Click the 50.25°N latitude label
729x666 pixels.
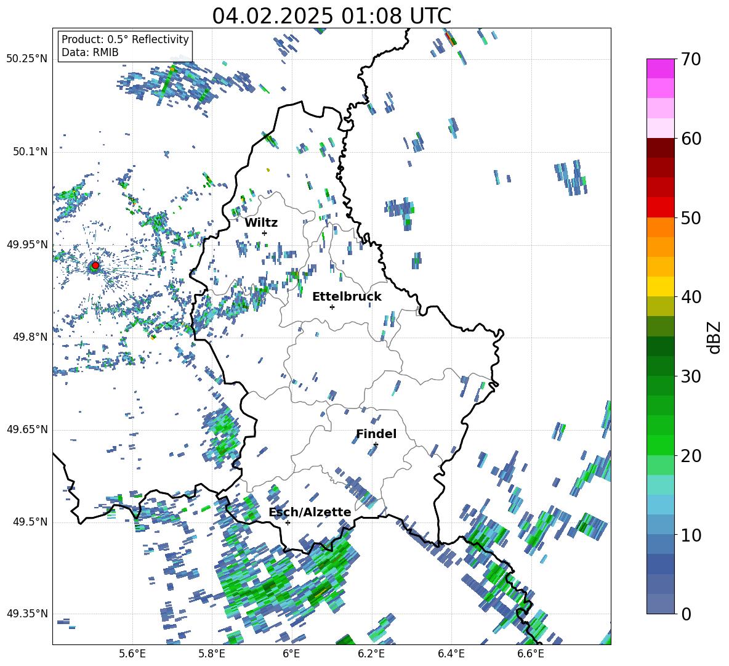point(27,59)
